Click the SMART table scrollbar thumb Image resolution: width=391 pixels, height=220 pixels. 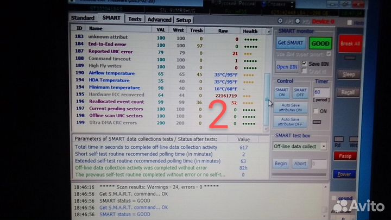267,99
